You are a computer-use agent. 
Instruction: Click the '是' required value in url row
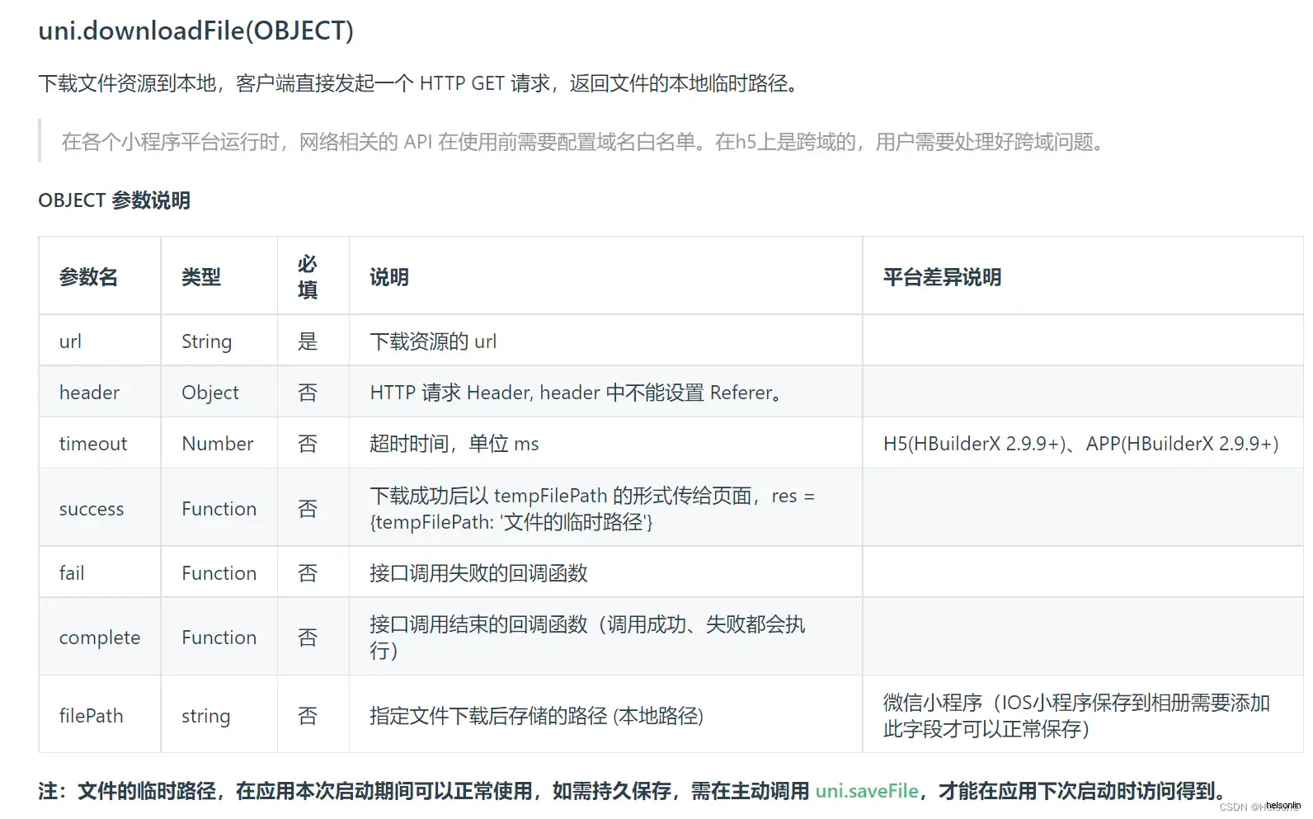pyautogui.click(x=308, y=341)
